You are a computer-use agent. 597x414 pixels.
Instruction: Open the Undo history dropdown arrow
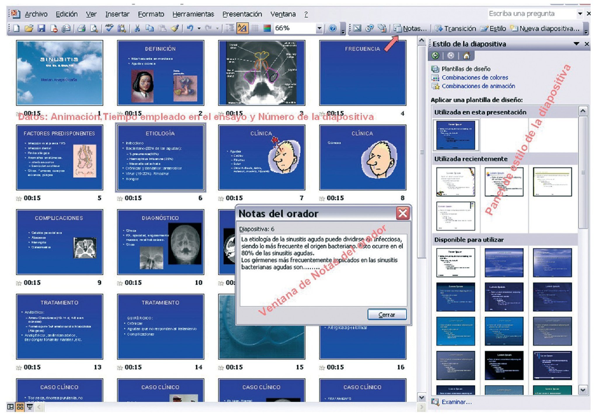tap(199, 29)
